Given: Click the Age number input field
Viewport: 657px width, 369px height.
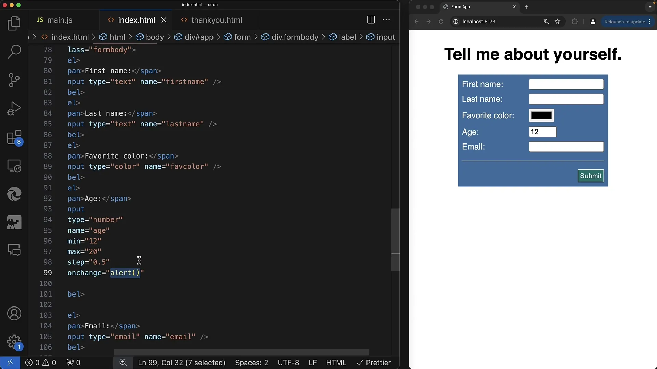Looking at the screenshot, I should (542, 132).
